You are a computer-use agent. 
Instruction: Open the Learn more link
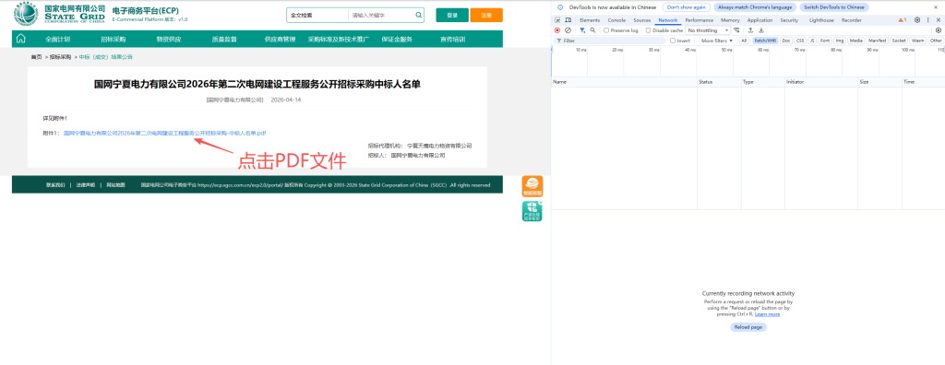tap(767, 314)
